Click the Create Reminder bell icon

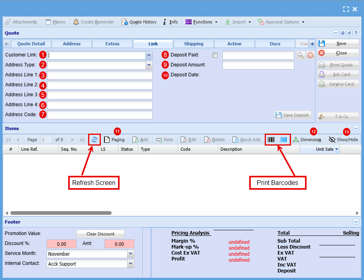76,22
